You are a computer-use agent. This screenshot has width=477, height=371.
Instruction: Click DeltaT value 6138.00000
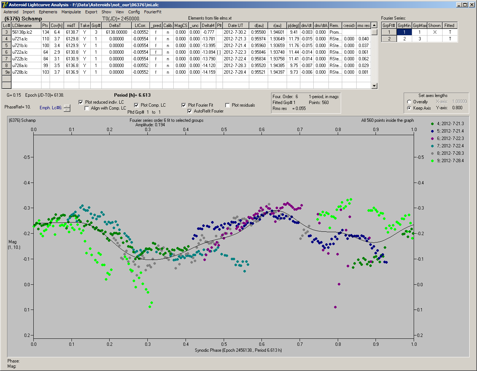(117, 32)
